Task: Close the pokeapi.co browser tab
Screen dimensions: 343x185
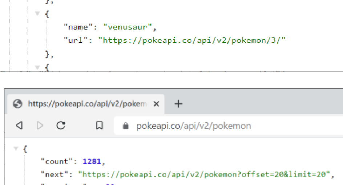Action: click(x=156, y=104)
